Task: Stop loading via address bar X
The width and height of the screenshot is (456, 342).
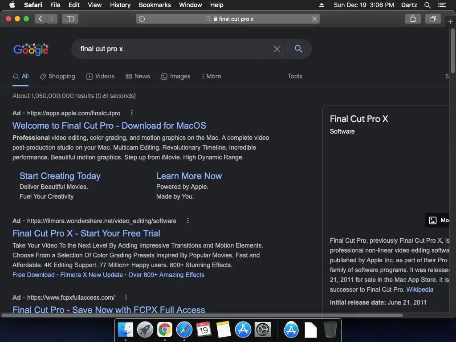Action: pyautogui.click(x=314, y=19)
